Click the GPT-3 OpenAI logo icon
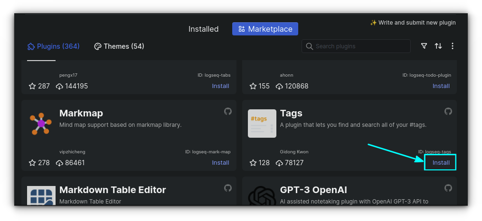The width and height of the screenshot is (482, 221). click(x=262, y=195)
